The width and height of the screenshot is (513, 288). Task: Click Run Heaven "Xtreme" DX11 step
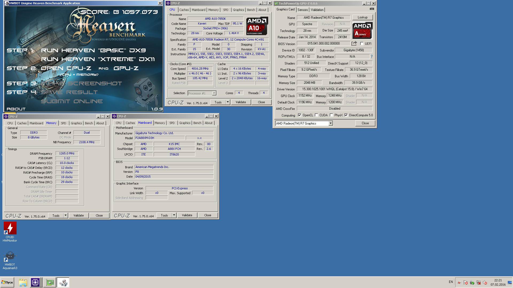click(98, 59)
